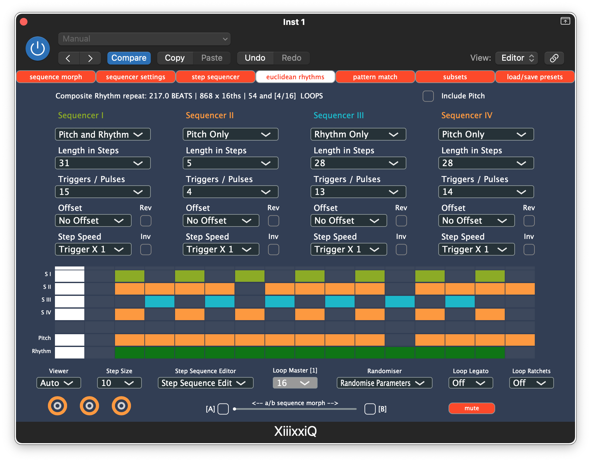Click the middle orange circular knob icon
591x462 pixels.
[89, 406]
